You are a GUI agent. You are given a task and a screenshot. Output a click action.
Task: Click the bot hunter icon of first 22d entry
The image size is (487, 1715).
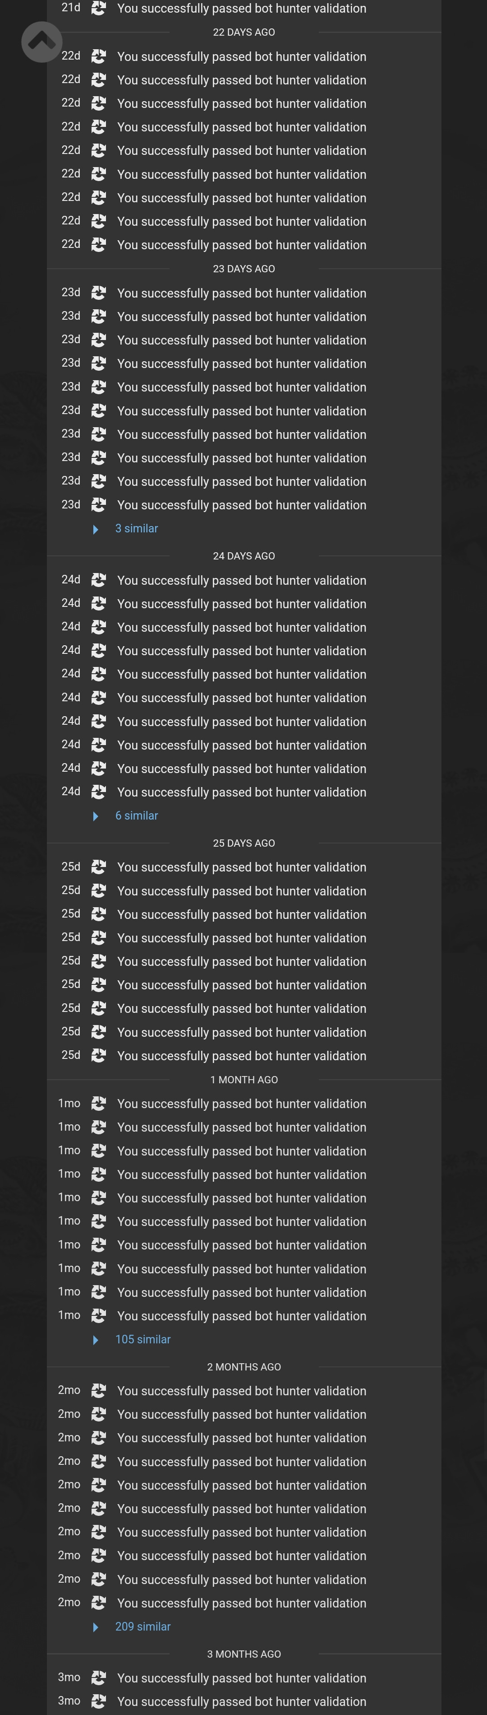click(x=98, y=56)
